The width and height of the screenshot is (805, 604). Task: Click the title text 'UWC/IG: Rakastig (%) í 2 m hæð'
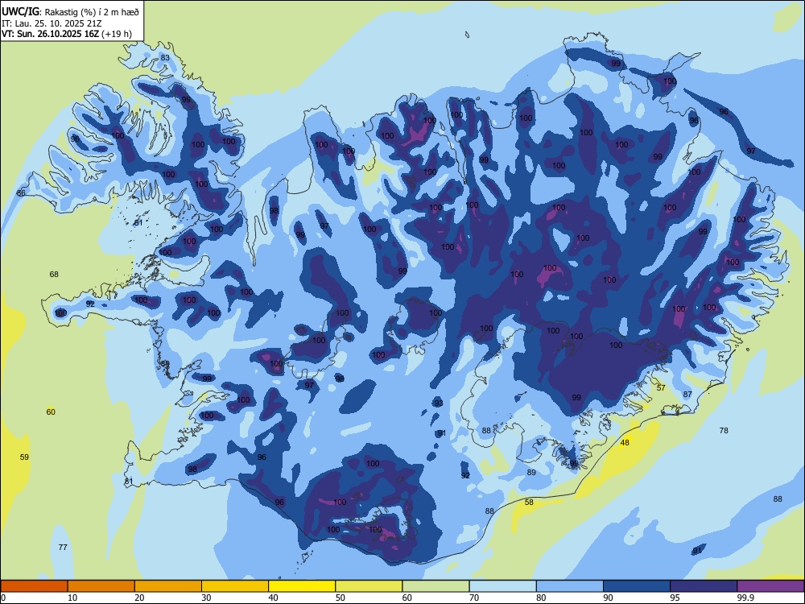[x=70, y=11]
